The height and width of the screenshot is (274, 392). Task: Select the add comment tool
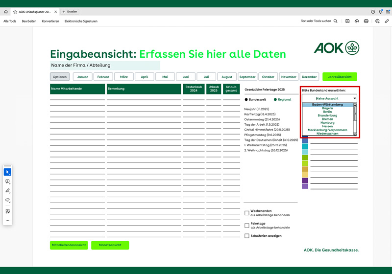click(7, 182)
